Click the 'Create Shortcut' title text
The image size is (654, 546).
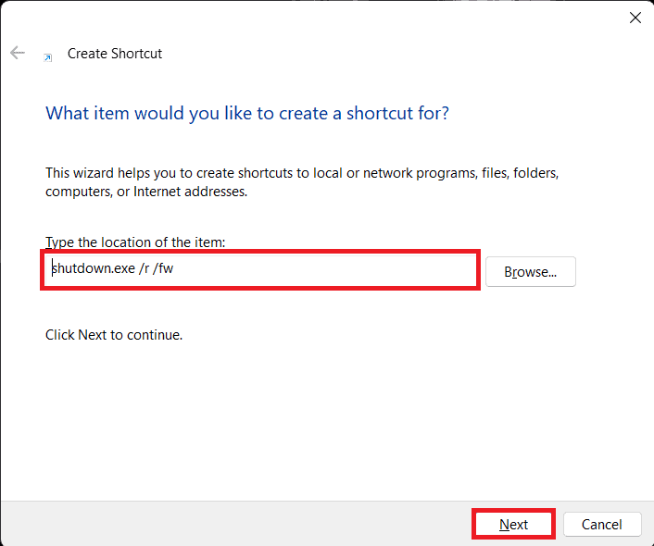click(115, 54)
